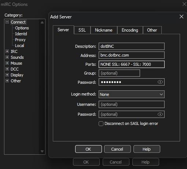Open Help in Add Server dialog
187x169 pixels.
[147, 149]
